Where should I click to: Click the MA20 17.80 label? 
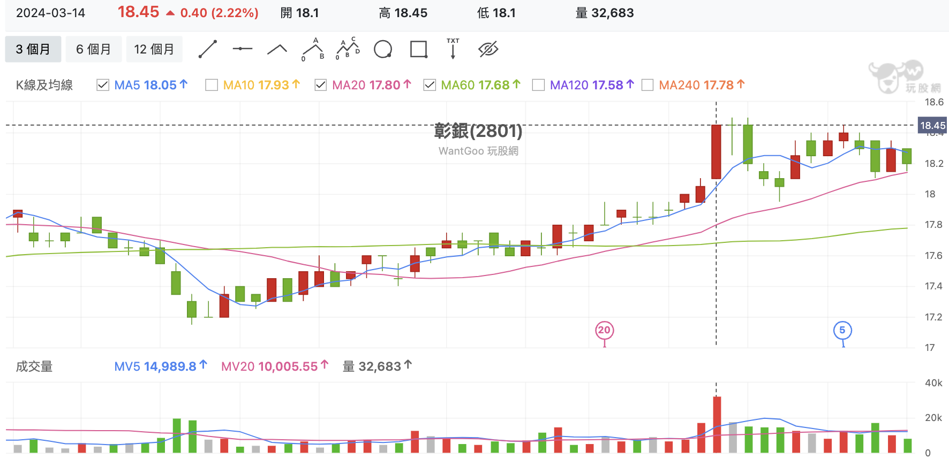[x=372, y=85]
